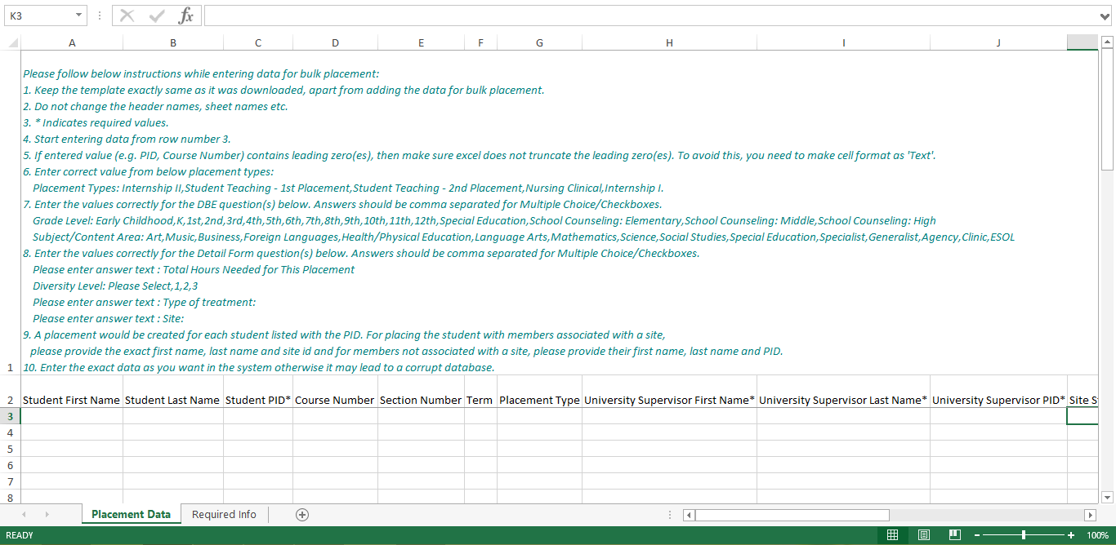Select column E header
Image resolution: width=1116 pixels, height=545 pixels.
421,42
